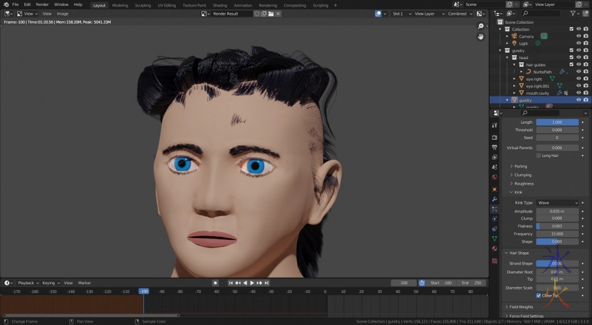The height and width of the screenshot is (325, 592).
Task: Open the Render menu
Action: pyautogui.click(x=42, y=5)
